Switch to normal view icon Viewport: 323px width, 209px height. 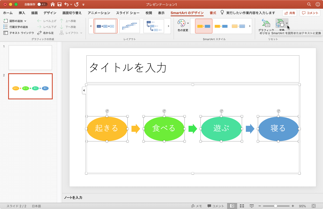click(232, 206)
